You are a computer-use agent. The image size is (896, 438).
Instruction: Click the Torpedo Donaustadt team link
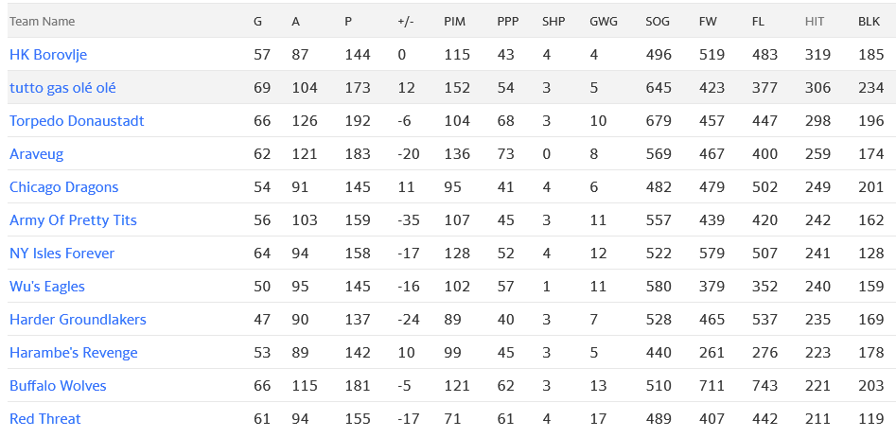pos(77,121)
